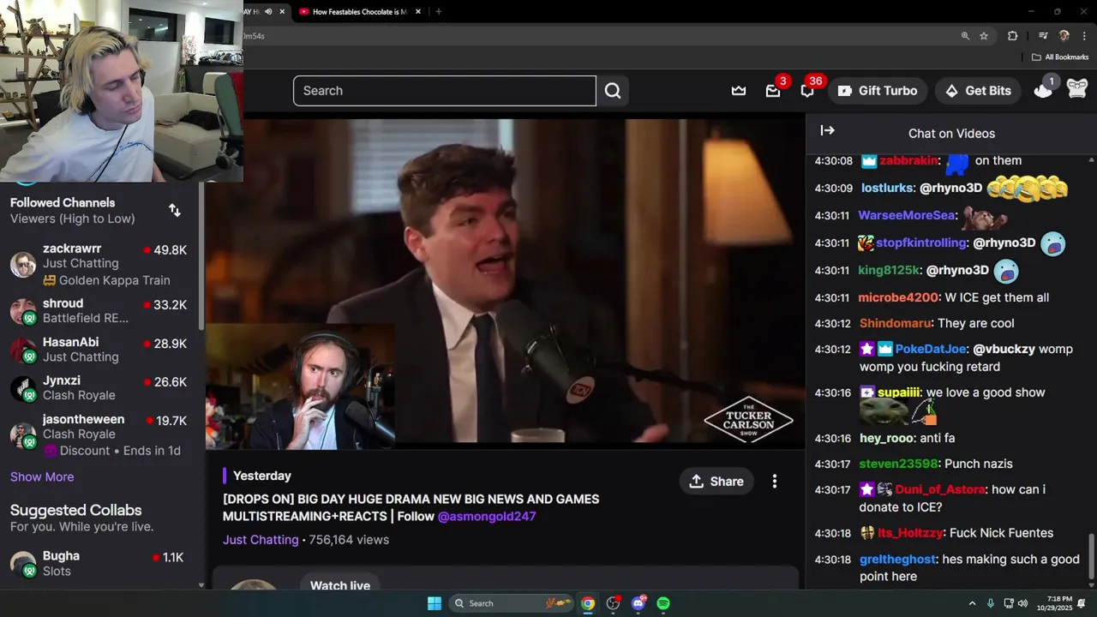
Task: Open the user profile avatar menu
Action: click(x=1077, y=88)
